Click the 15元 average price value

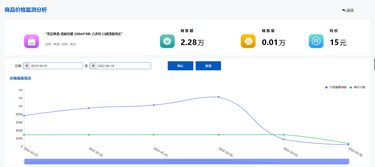coord(338,43)
